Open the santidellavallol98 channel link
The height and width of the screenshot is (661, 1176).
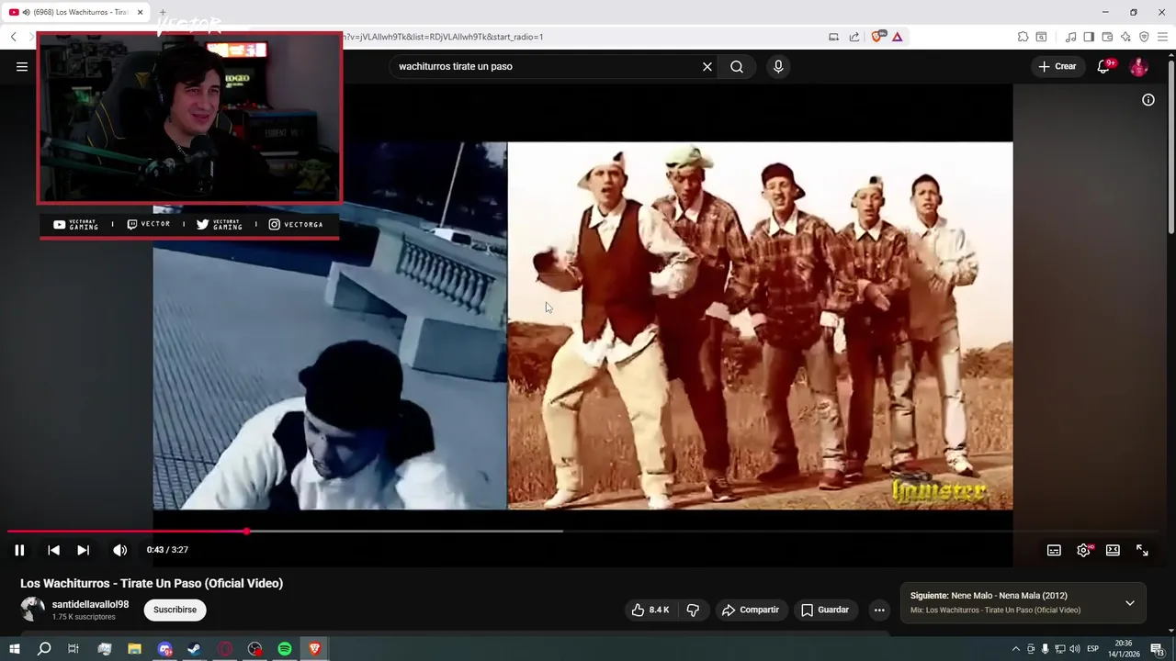(90, 605)
